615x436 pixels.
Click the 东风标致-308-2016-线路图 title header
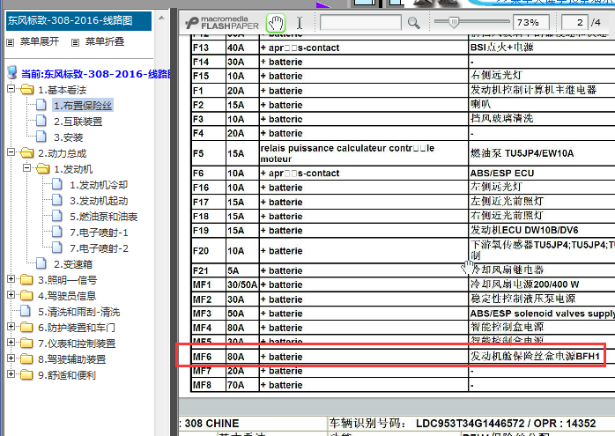(x=78, y=21)
